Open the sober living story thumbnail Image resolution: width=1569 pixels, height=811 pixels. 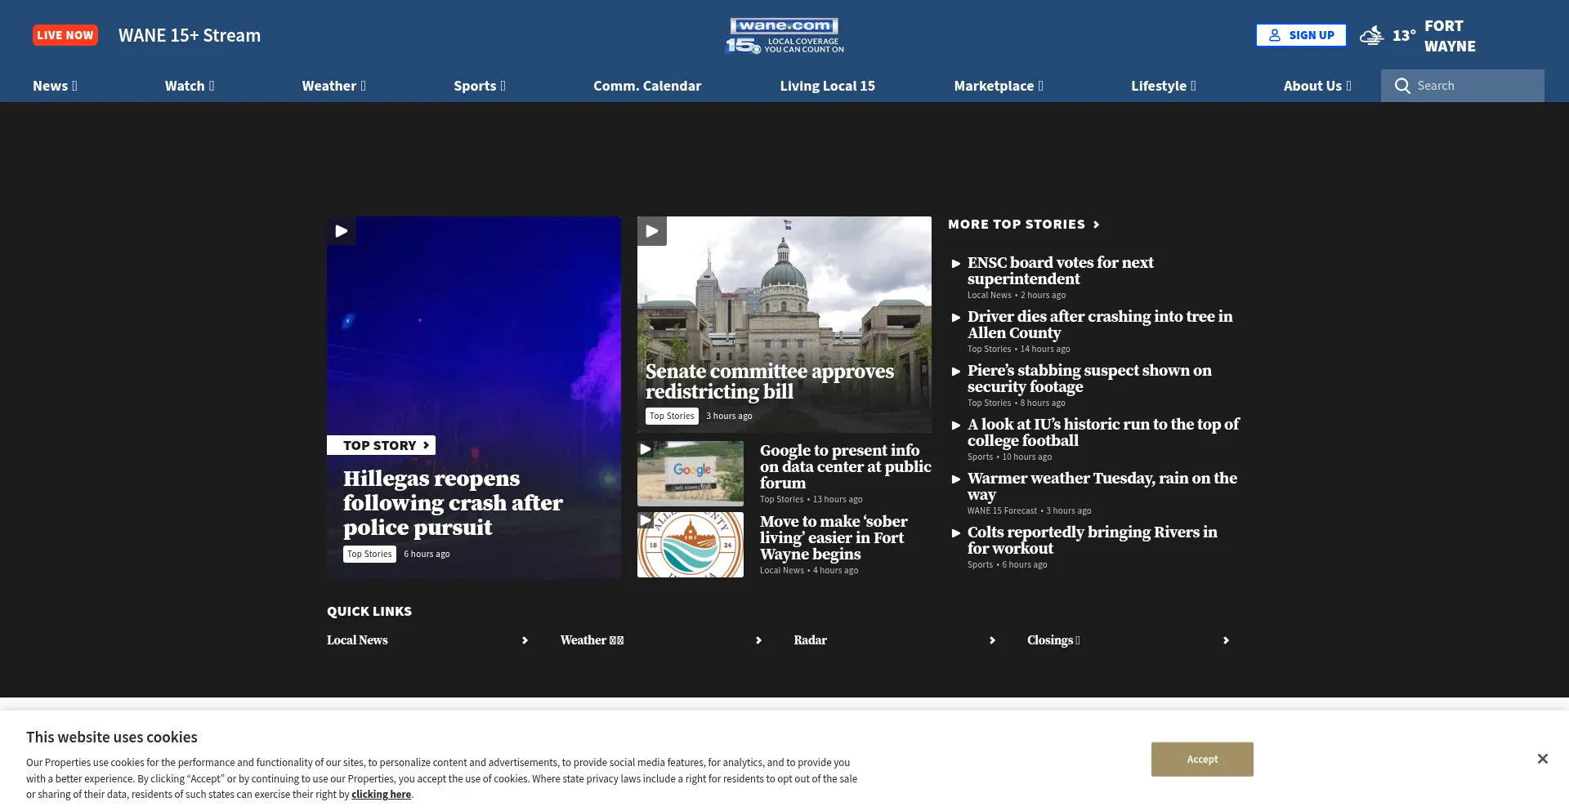[x=691, y=545]
